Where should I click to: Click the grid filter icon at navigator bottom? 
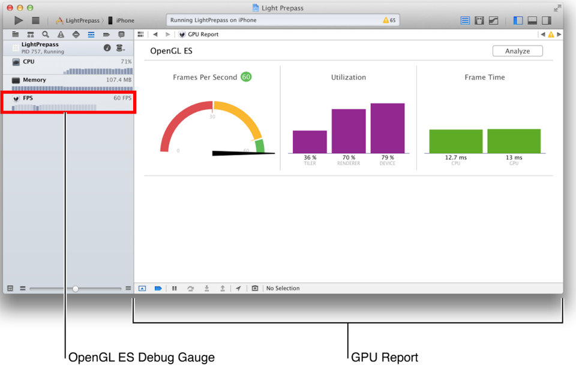[x=10, y=288]
